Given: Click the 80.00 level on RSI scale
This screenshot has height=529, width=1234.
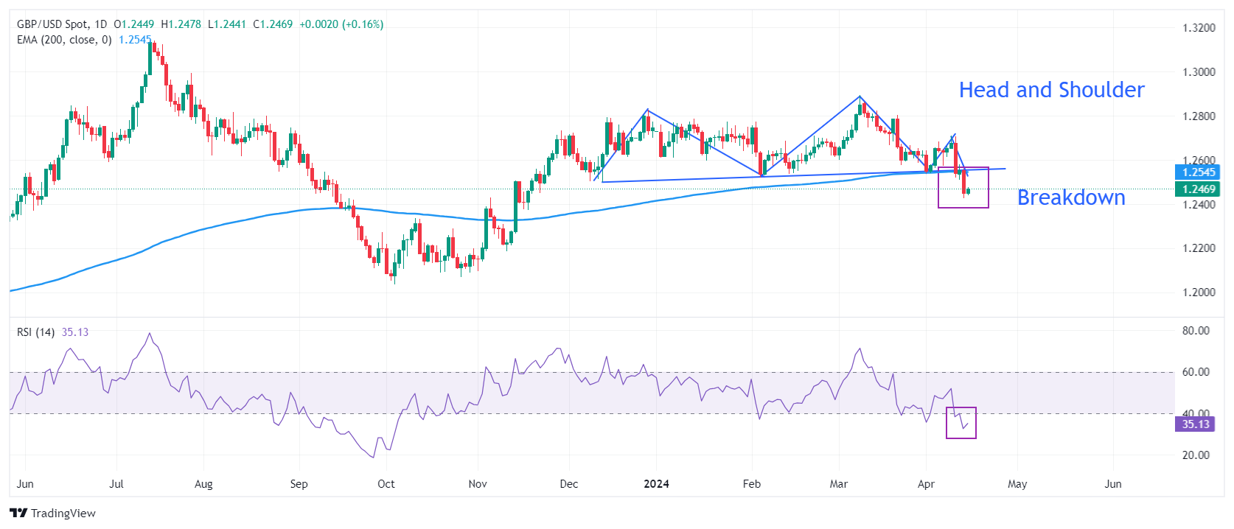Looking at the screenshot, I should click(x=1196, y=331).
